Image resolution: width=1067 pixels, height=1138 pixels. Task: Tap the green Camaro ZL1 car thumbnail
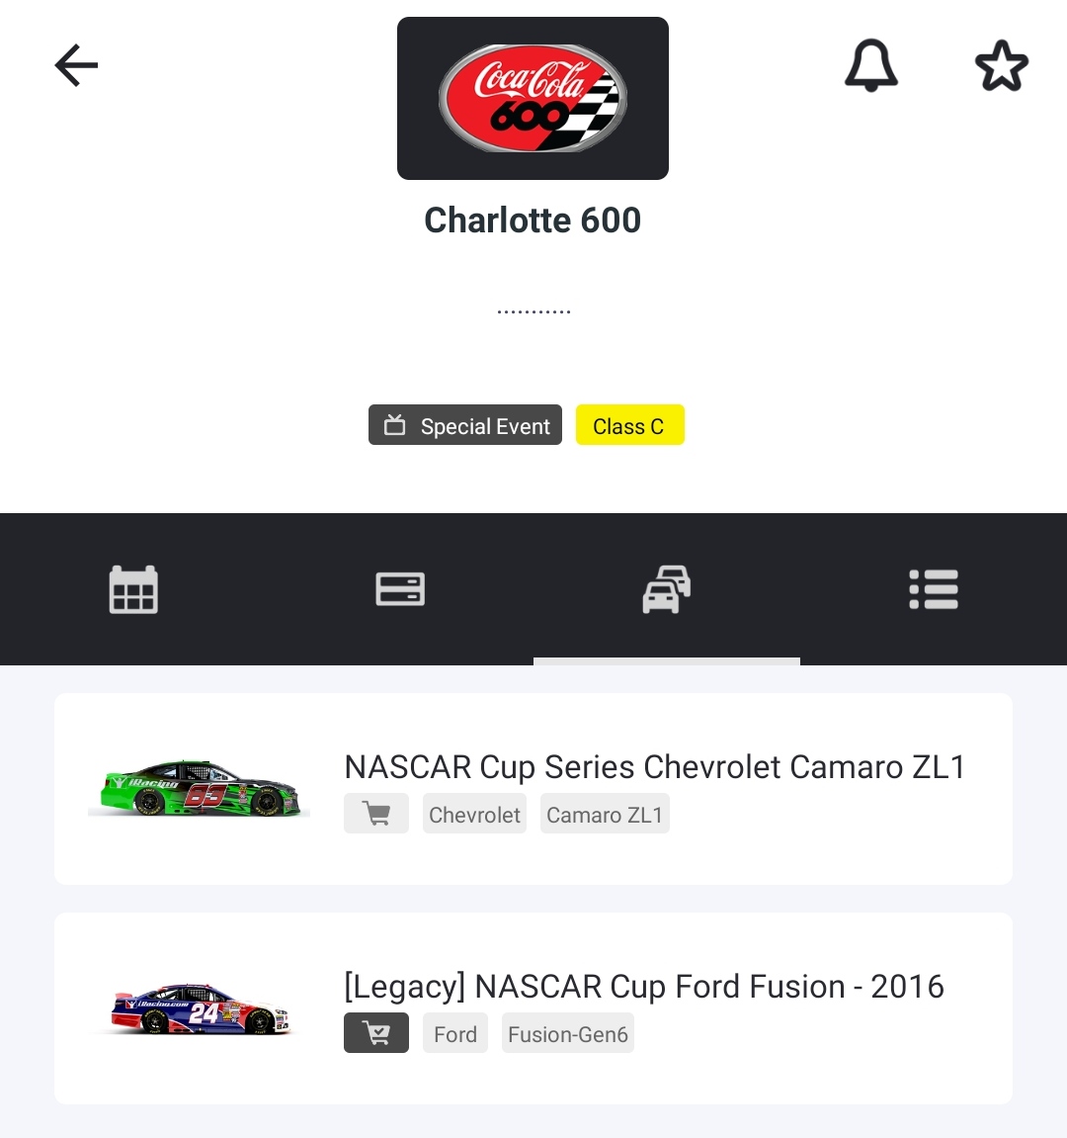[x=199, y=788]
